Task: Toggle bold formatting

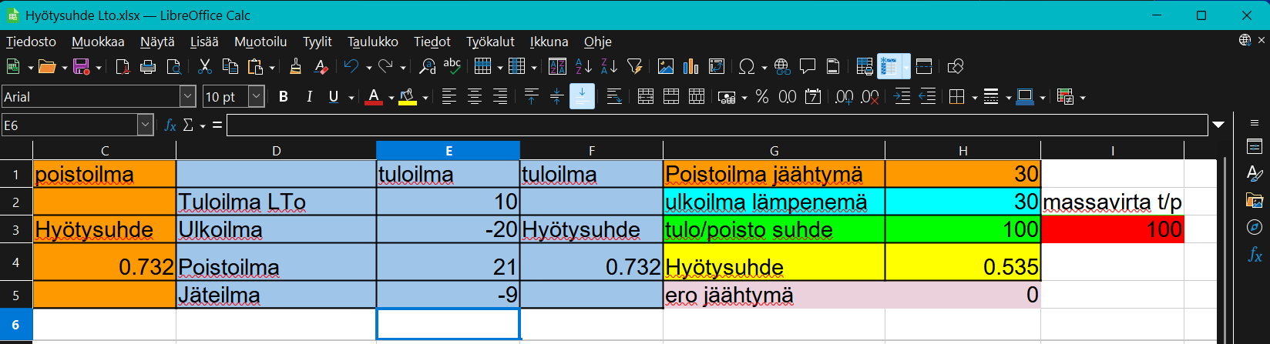Action: coord(284,97)
